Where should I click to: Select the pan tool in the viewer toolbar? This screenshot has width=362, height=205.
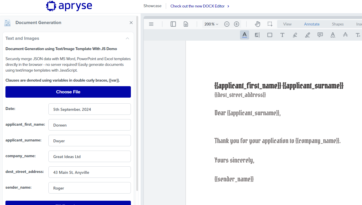(257, 24)
